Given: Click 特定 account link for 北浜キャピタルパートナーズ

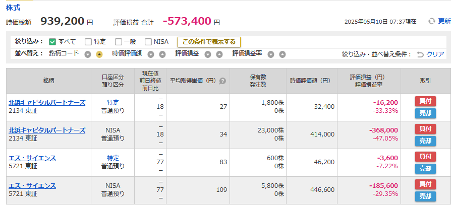Looking at the screenshot, I should (x=112, y=103).
